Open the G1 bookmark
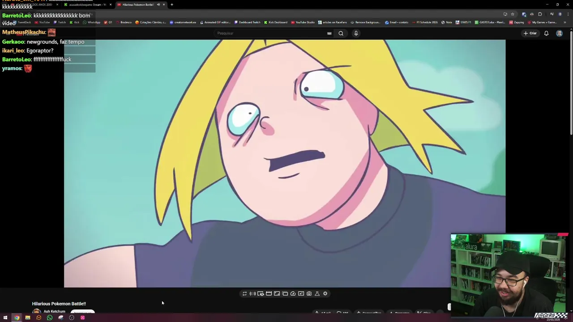This screenshot has width=573, height=322. [108, 22]
